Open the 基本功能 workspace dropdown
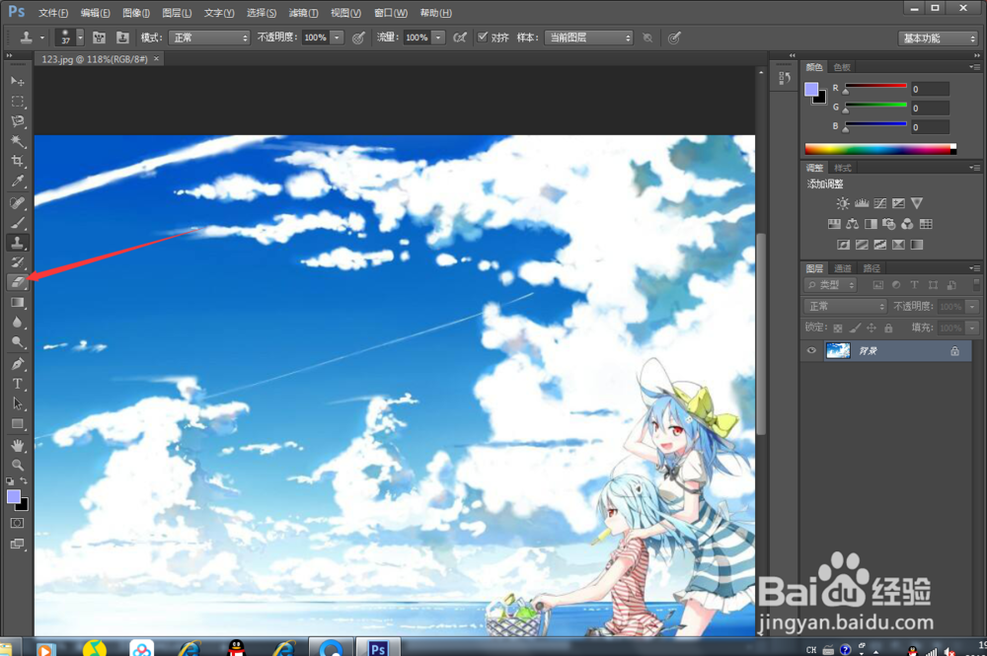Image resolution: width=987 pixels, height=656 pixels. (x=938, y=38)
